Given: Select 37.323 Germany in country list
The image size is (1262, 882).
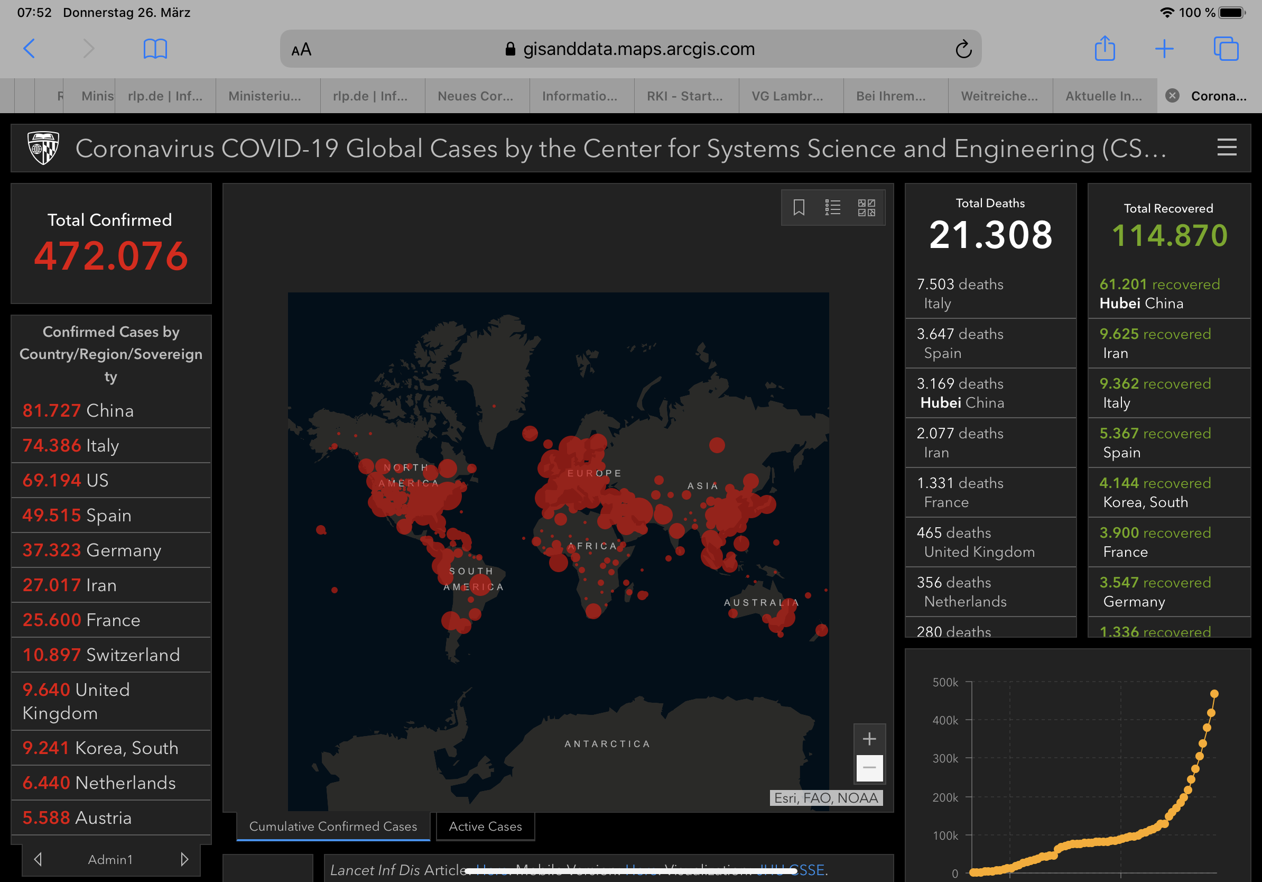Looking at the screenshot, I should (x=111, y=550).
